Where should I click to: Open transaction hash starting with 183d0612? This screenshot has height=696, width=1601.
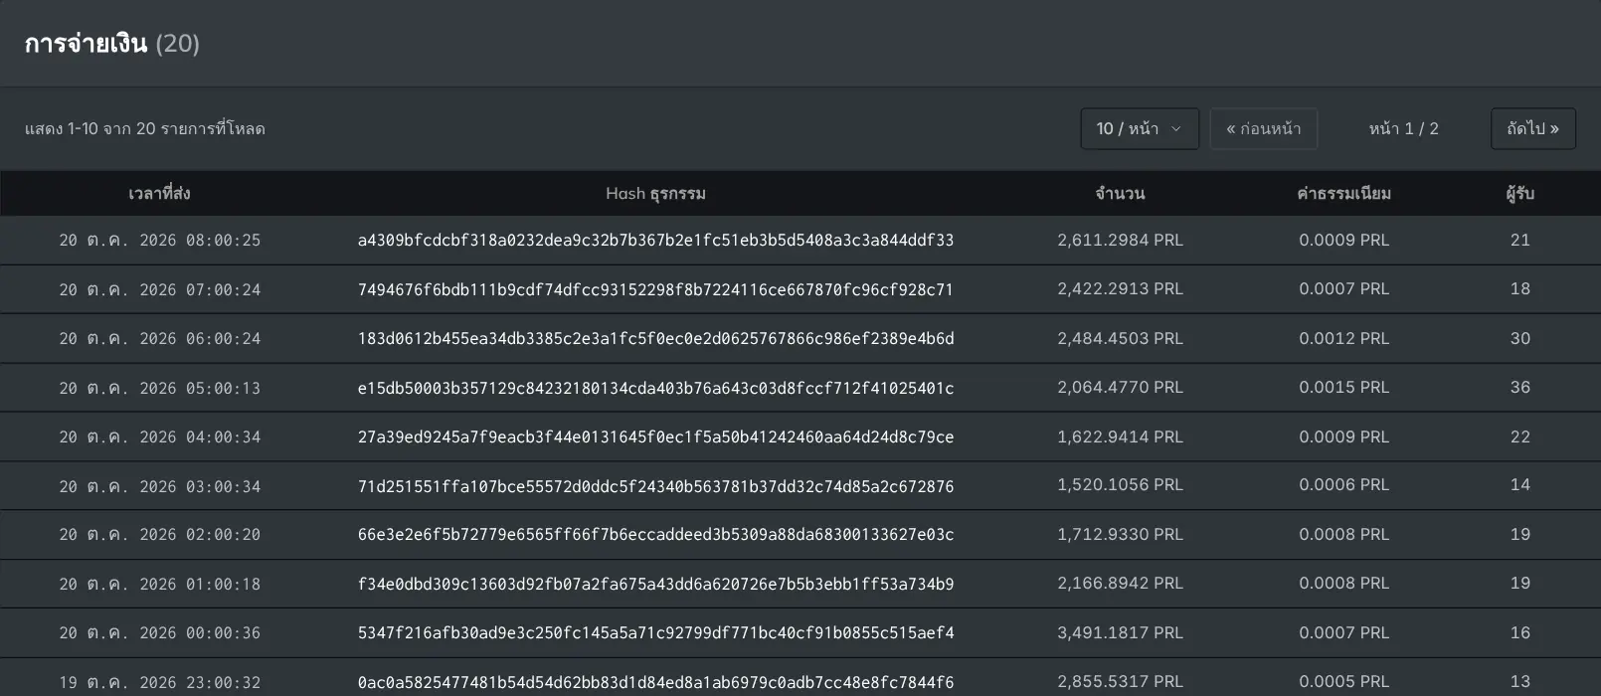(656, 338)
